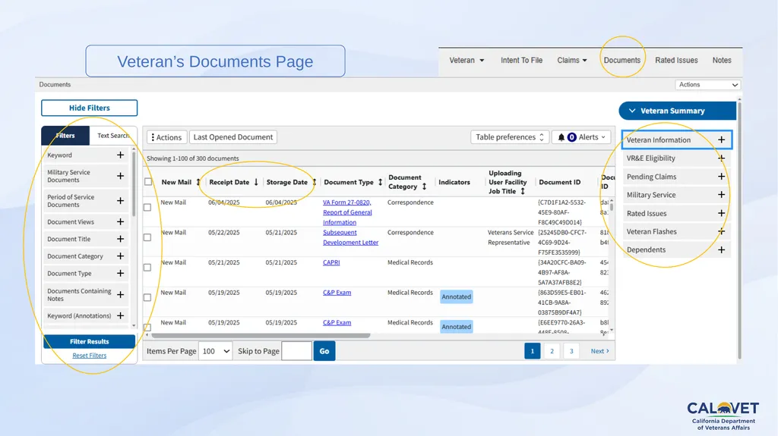Sort by Storage Date arrows

314,182
